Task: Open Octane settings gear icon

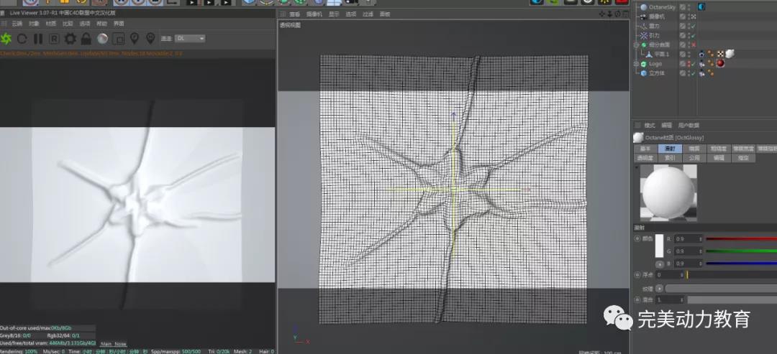Action: 71,38
